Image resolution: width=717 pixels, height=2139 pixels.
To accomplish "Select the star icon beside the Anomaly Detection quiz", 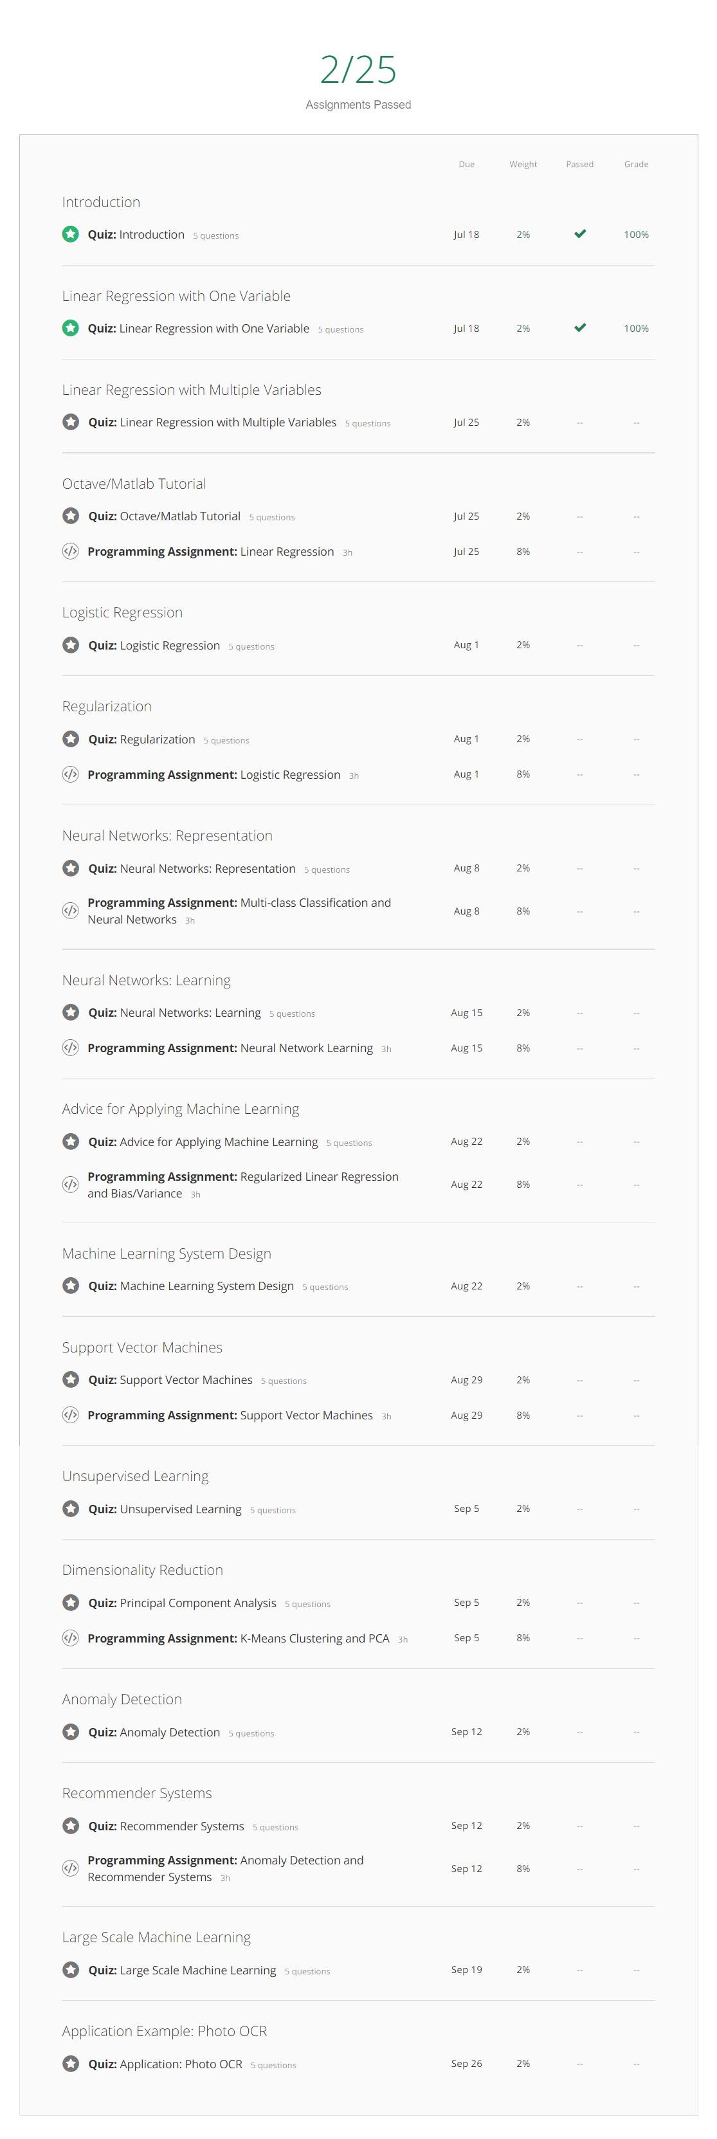I will click(71, 1731).
